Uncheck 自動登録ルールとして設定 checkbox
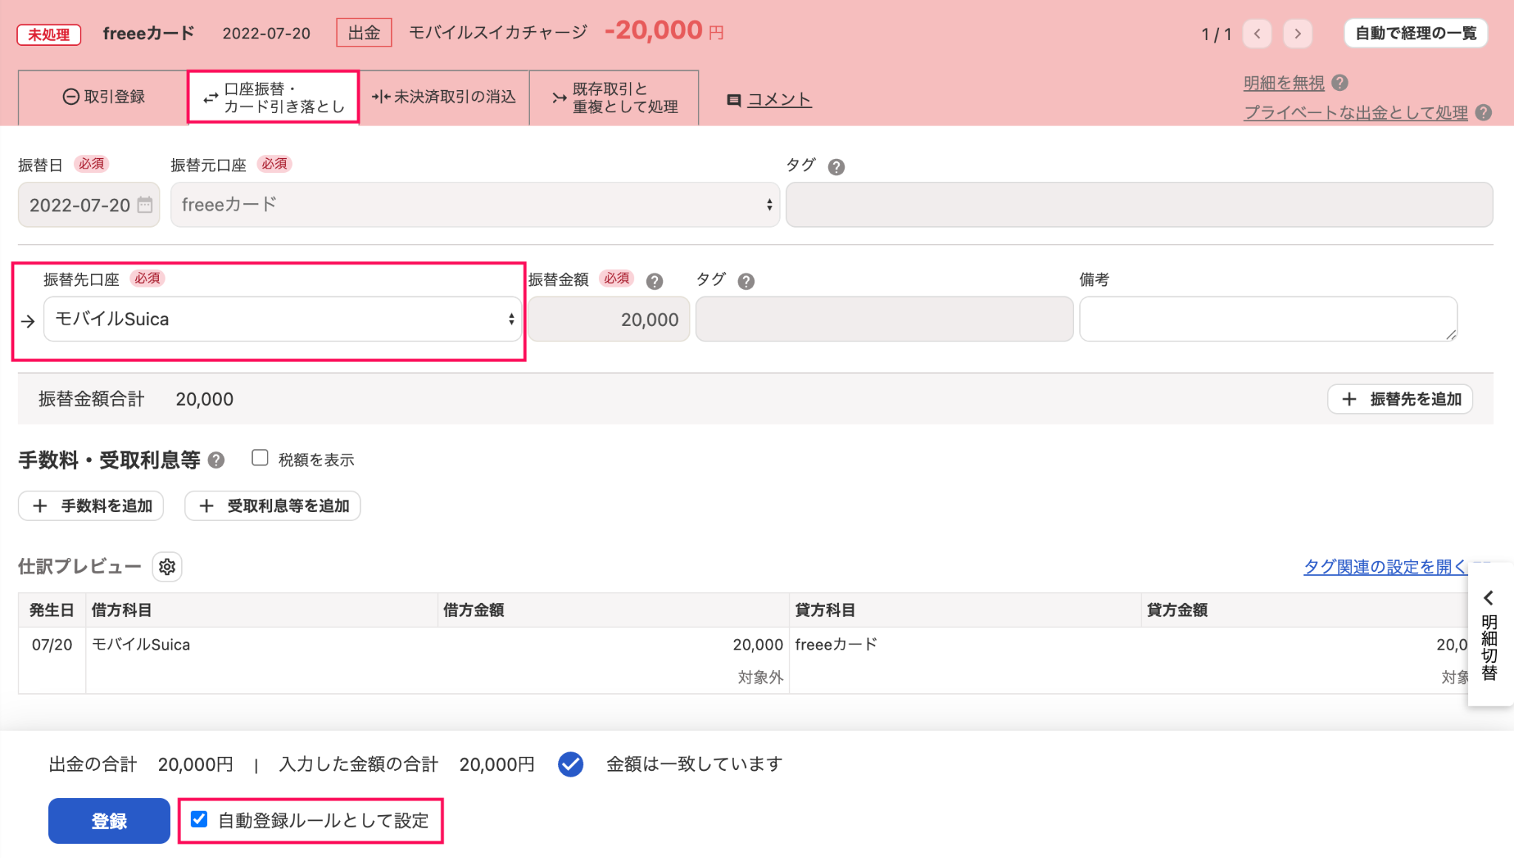Screen dimensions: 1514x858 pos(199,819)
